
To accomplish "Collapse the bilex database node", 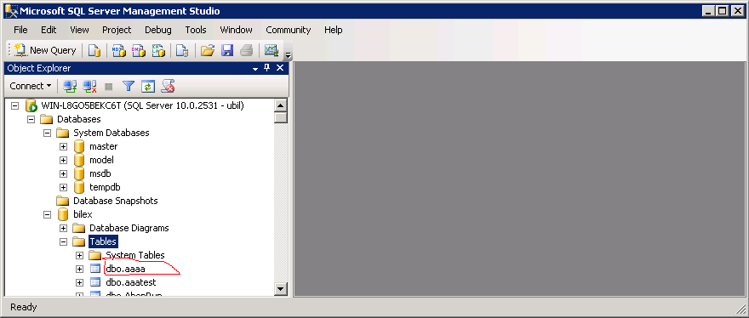I will 47,214.
